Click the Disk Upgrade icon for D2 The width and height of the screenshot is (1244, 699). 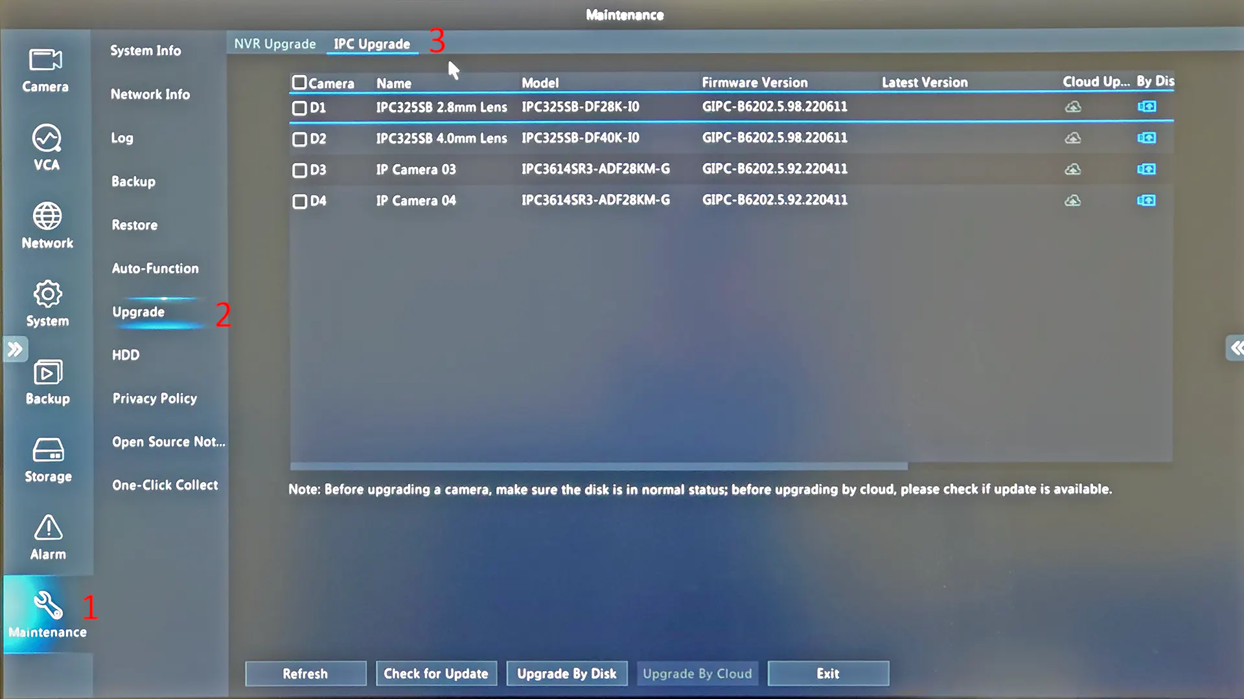coord(1147,137)
